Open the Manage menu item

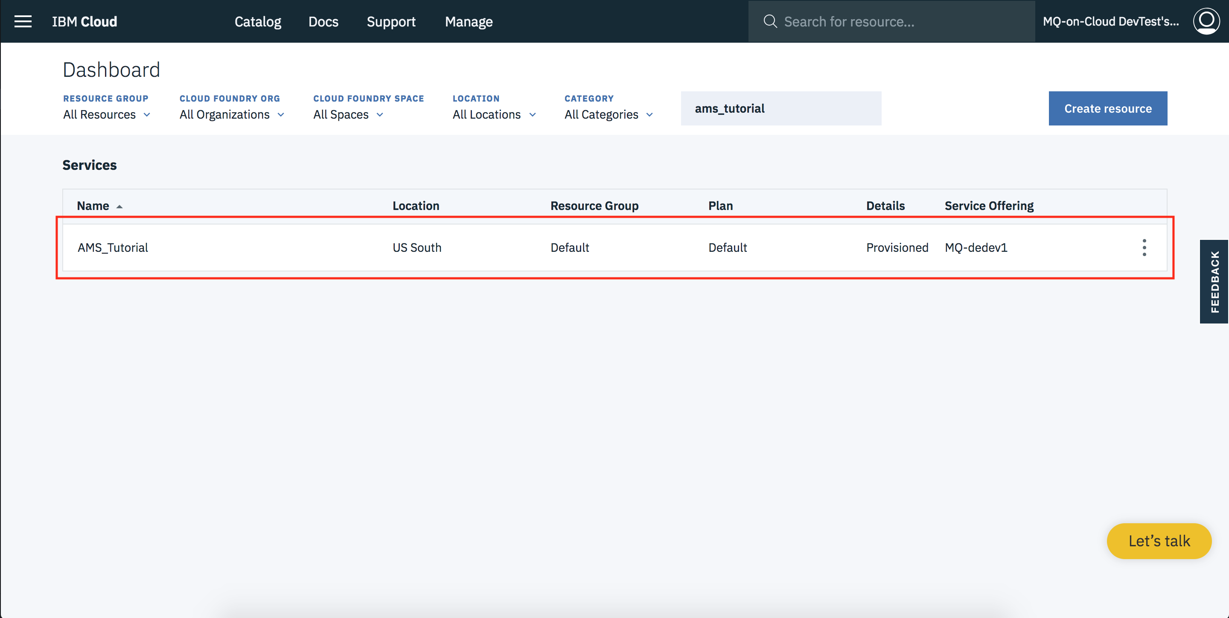coord(469,21)
